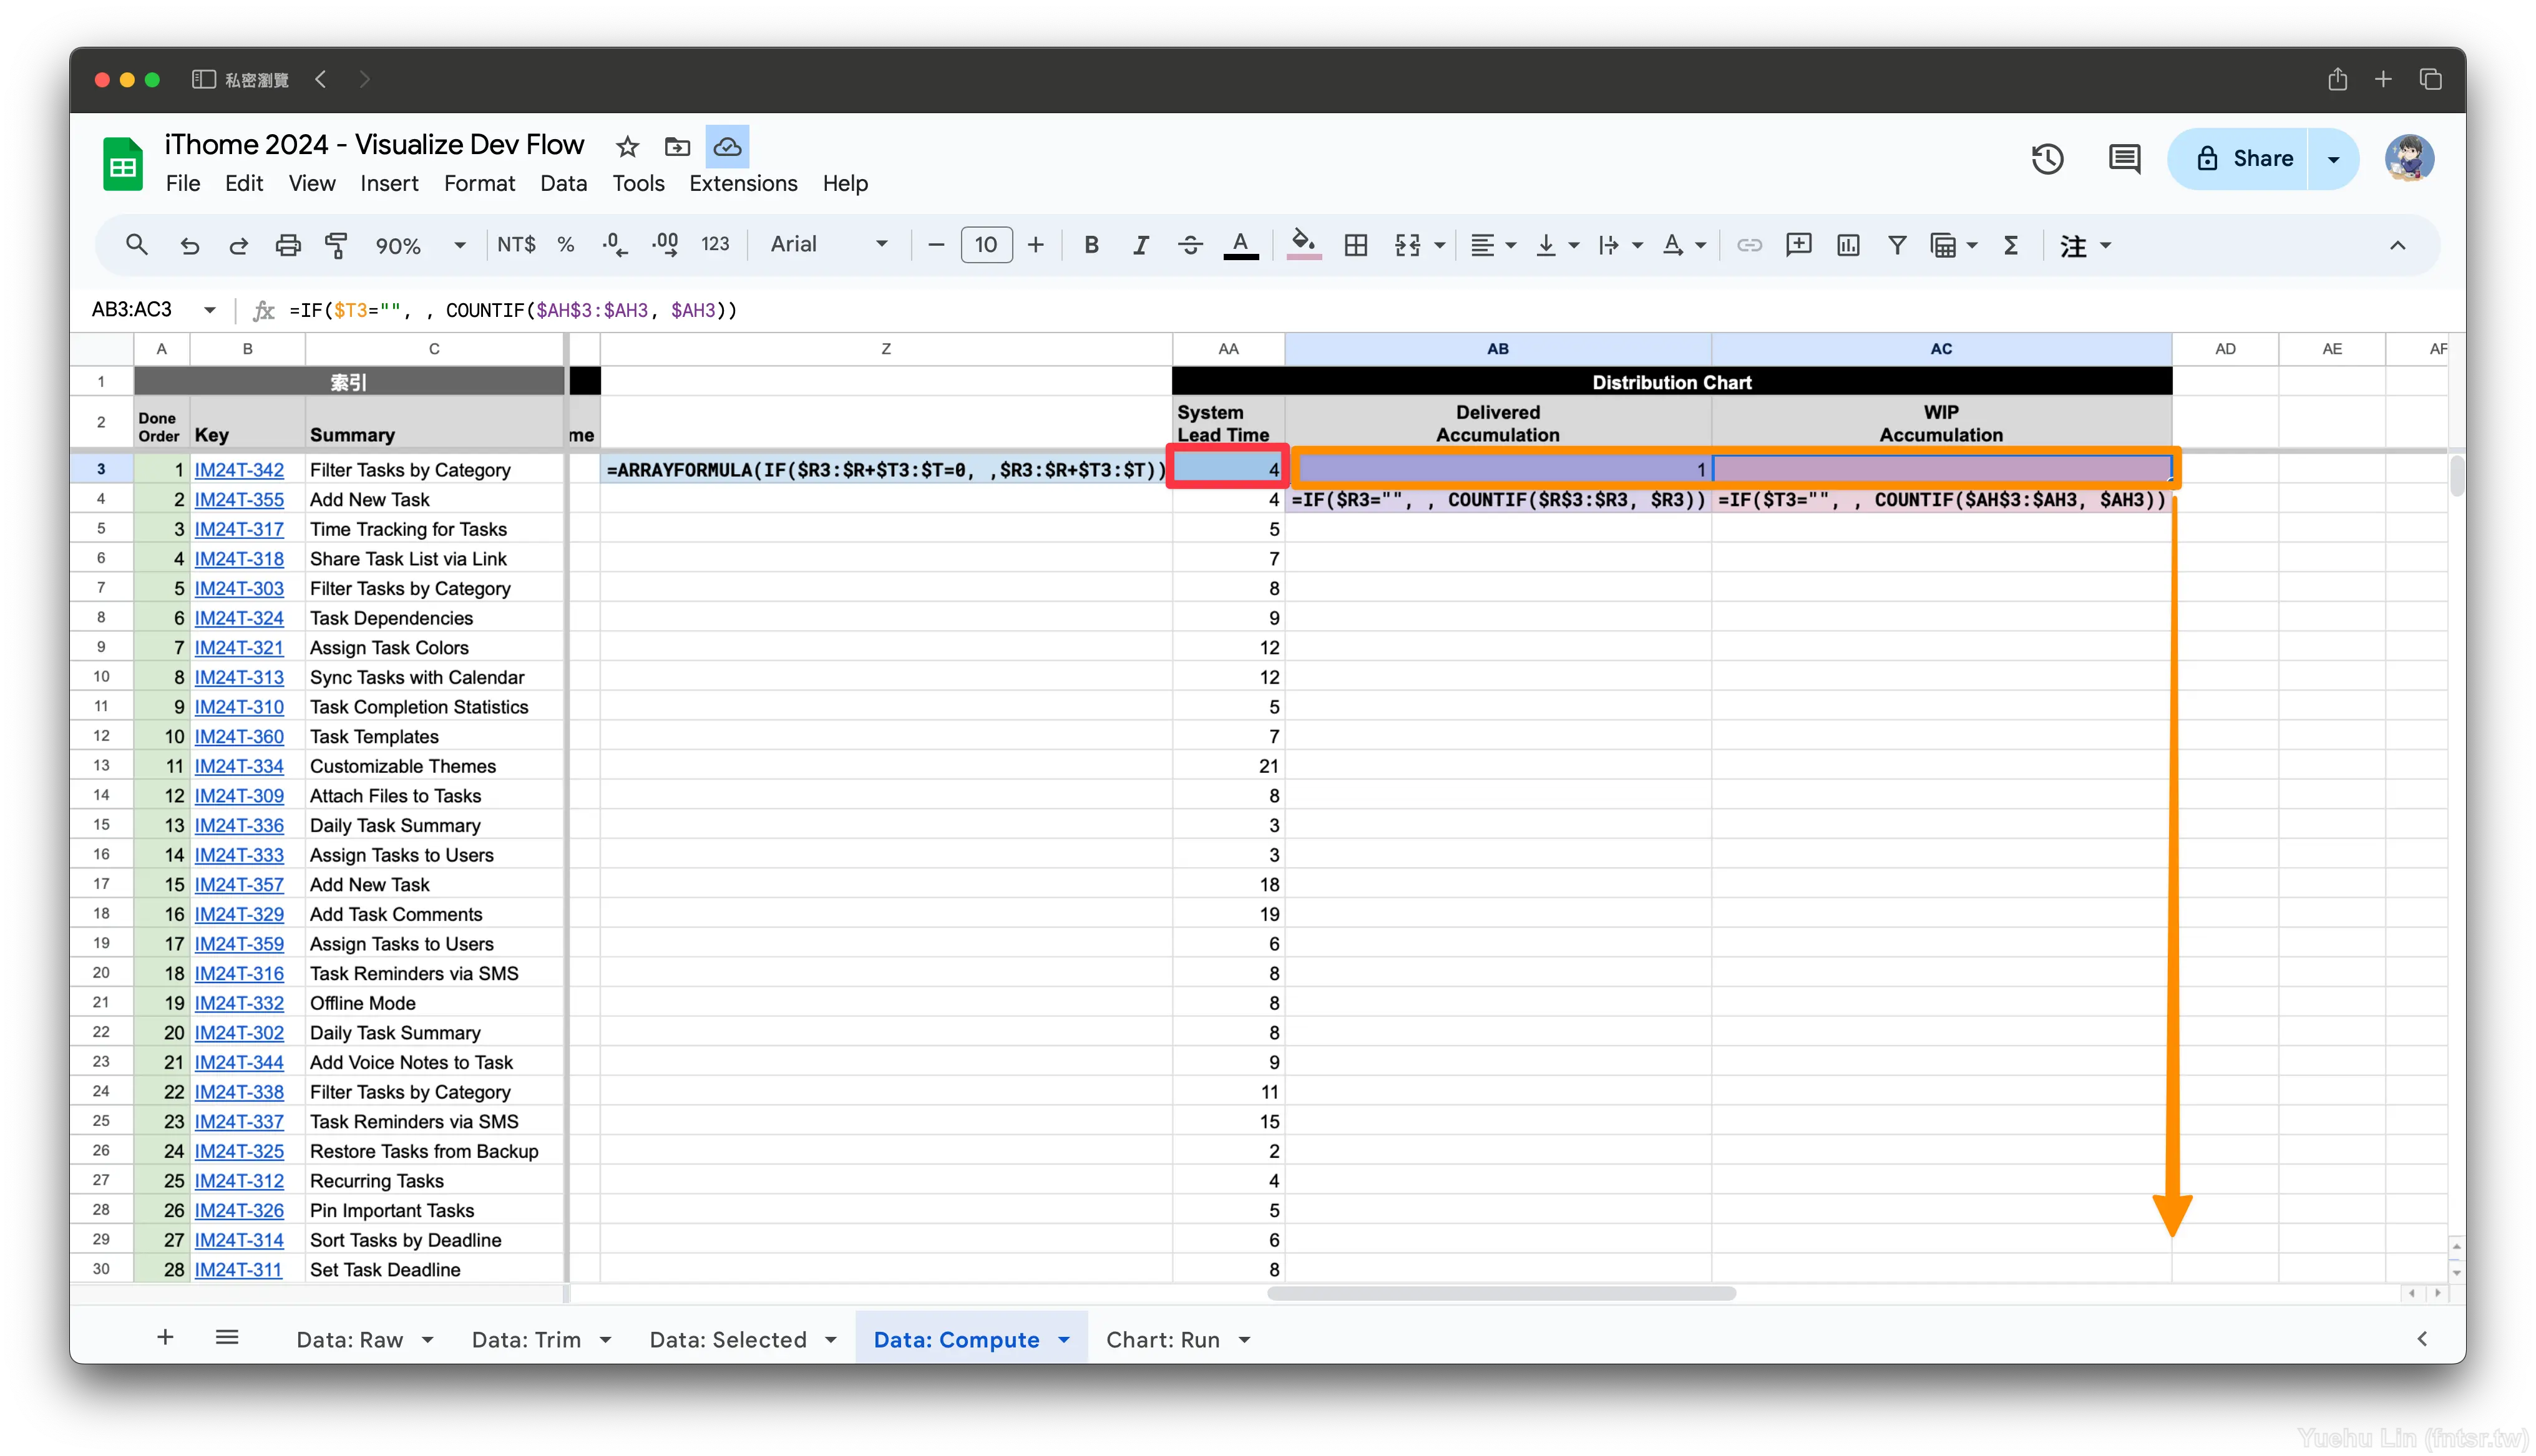Open the File menu
Screen dimensions: 2536x1456
click(182, 184)
